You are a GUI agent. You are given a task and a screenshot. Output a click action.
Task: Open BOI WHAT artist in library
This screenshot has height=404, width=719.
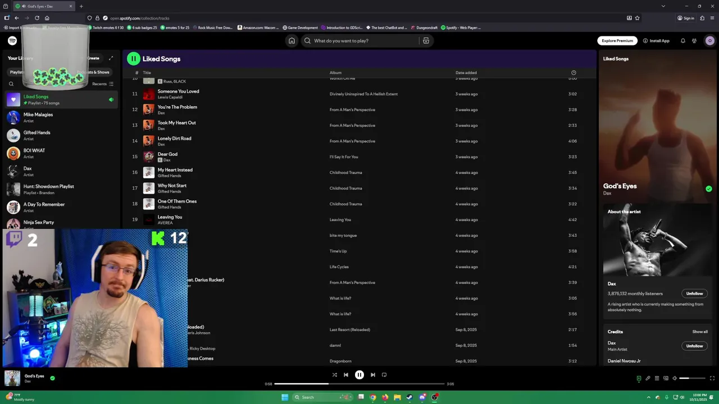coord(61,153)
